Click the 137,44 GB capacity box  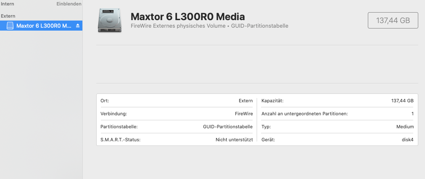click(393, 20)
